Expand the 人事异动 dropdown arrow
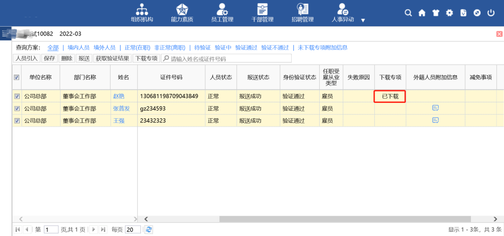 (x=363, y=21)
